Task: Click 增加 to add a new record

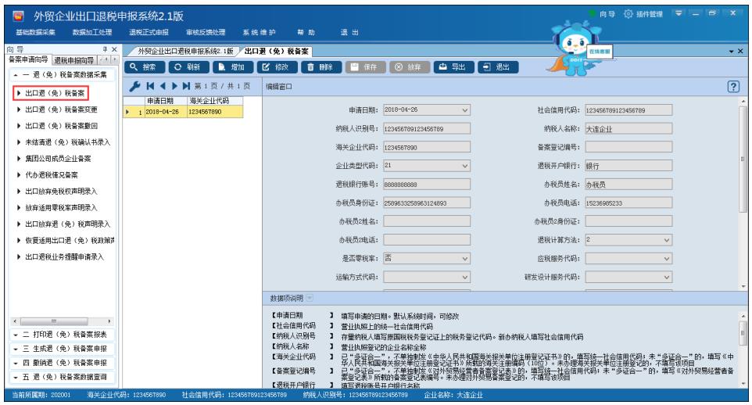Action: (232, 67)
